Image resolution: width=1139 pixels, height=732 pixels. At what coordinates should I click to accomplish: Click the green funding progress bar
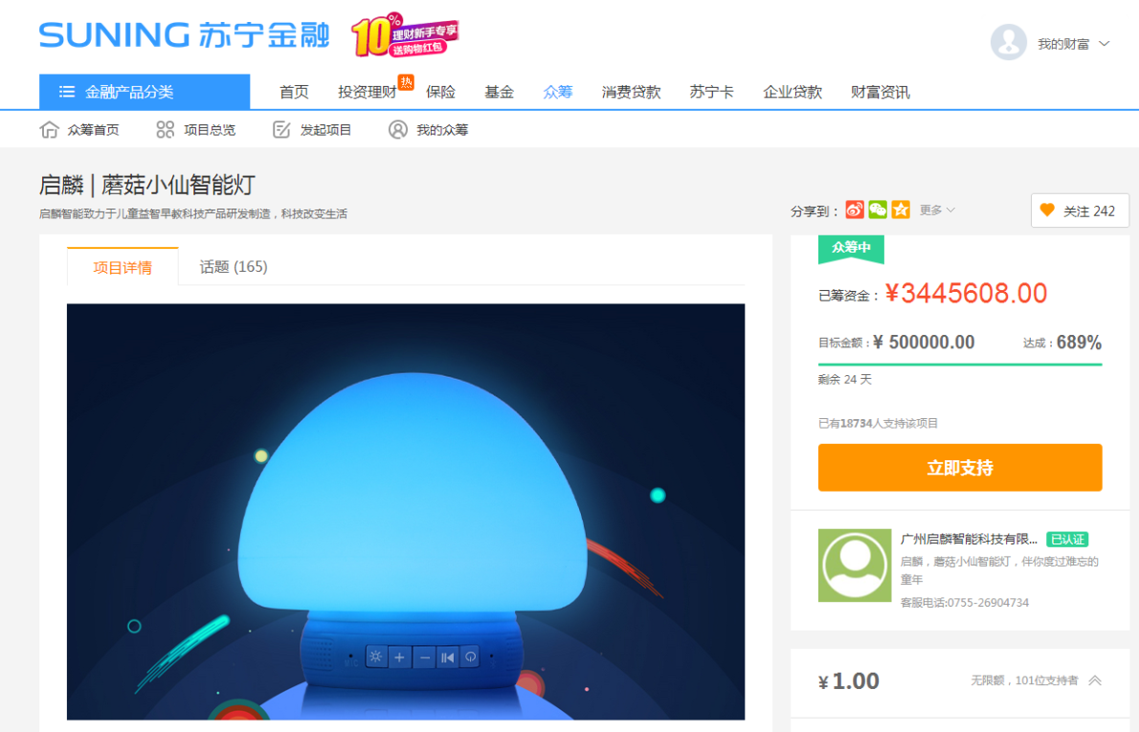[960, 364]
